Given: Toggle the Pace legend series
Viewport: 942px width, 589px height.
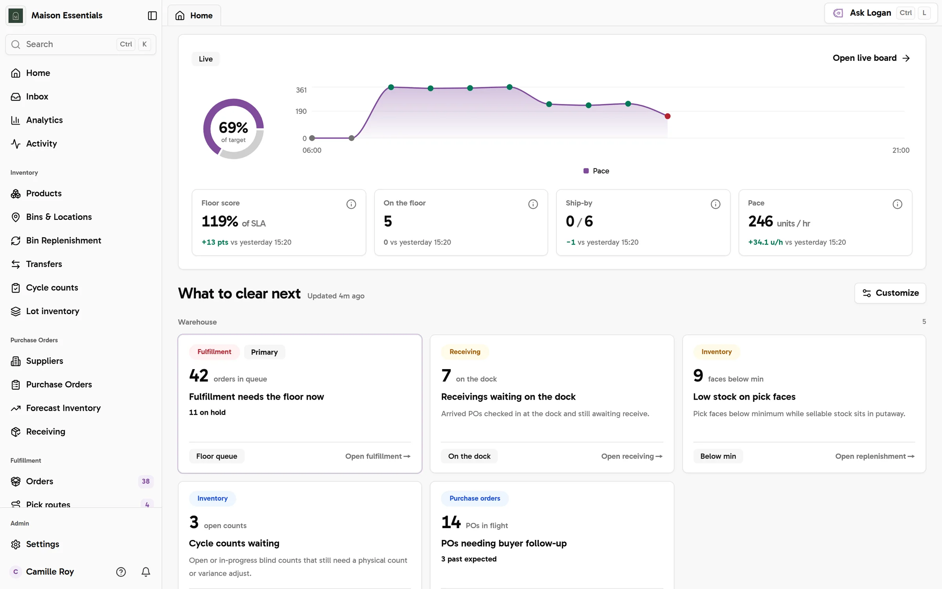Looking at the screenshot, I should [x=596, y=171].
